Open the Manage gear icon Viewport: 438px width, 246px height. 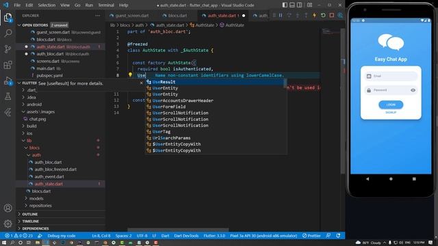(x=8, y=223)
